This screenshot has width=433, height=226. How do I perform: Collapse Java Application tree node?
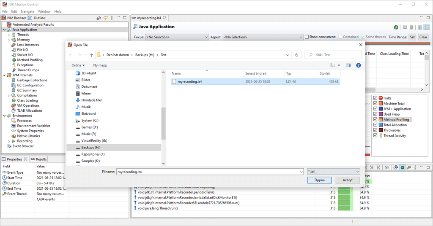4,30
